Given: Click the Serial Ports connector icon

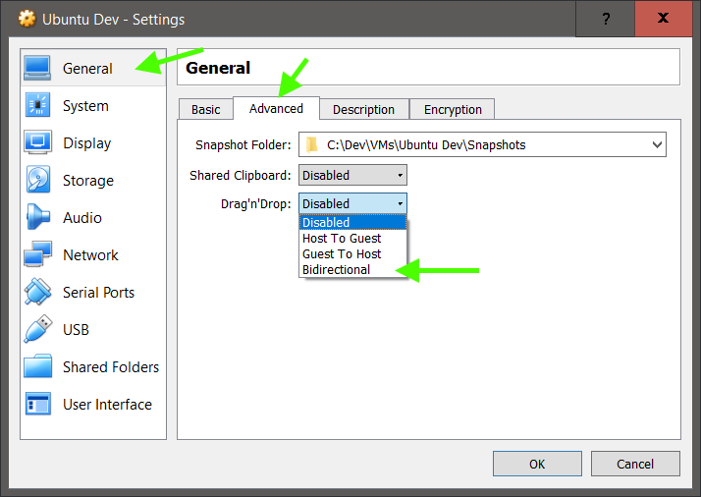Looking at the screenshot, I should click(x=37, y=292).
